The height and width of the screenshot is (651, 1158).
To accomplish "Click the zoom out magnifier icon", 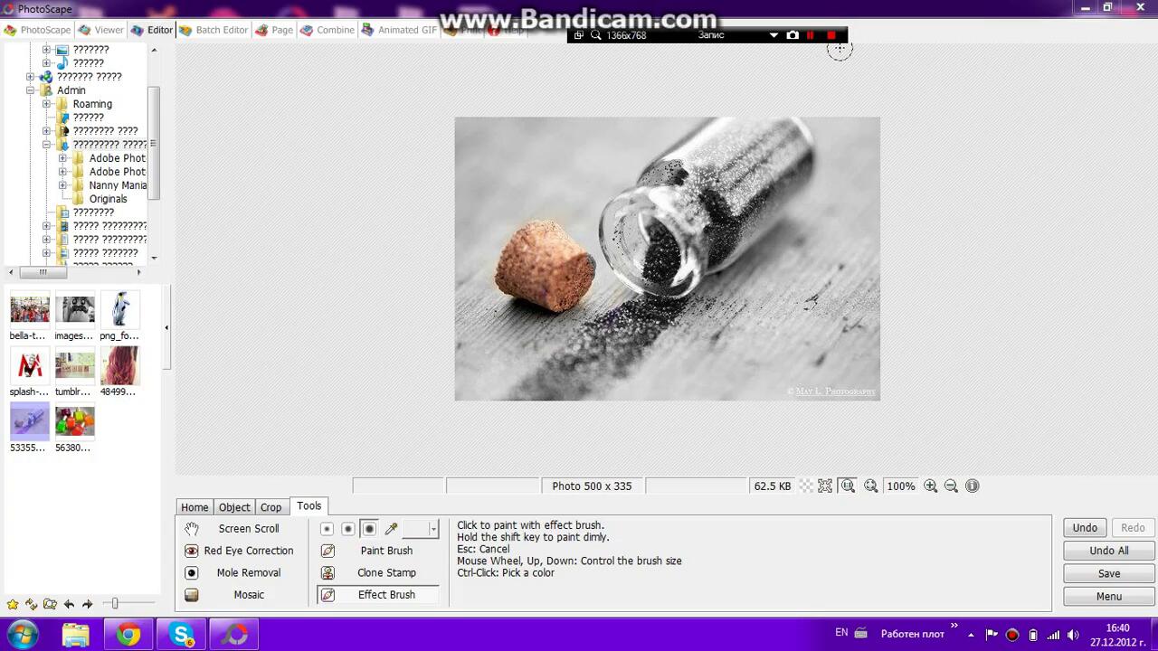I will [951, 486].
